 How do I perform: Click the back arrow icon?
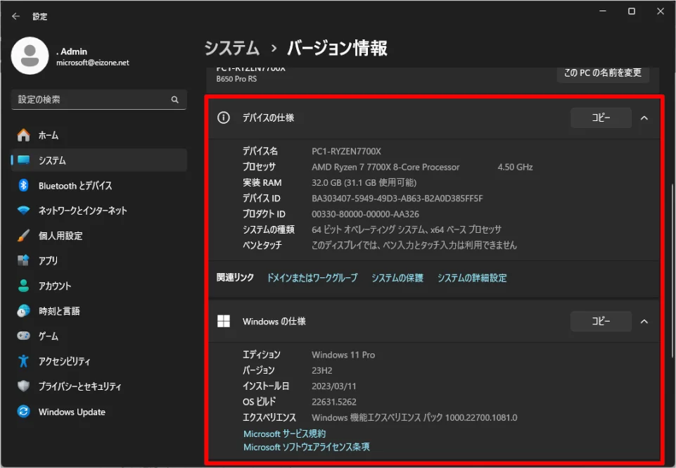click(x=16, y=16)
